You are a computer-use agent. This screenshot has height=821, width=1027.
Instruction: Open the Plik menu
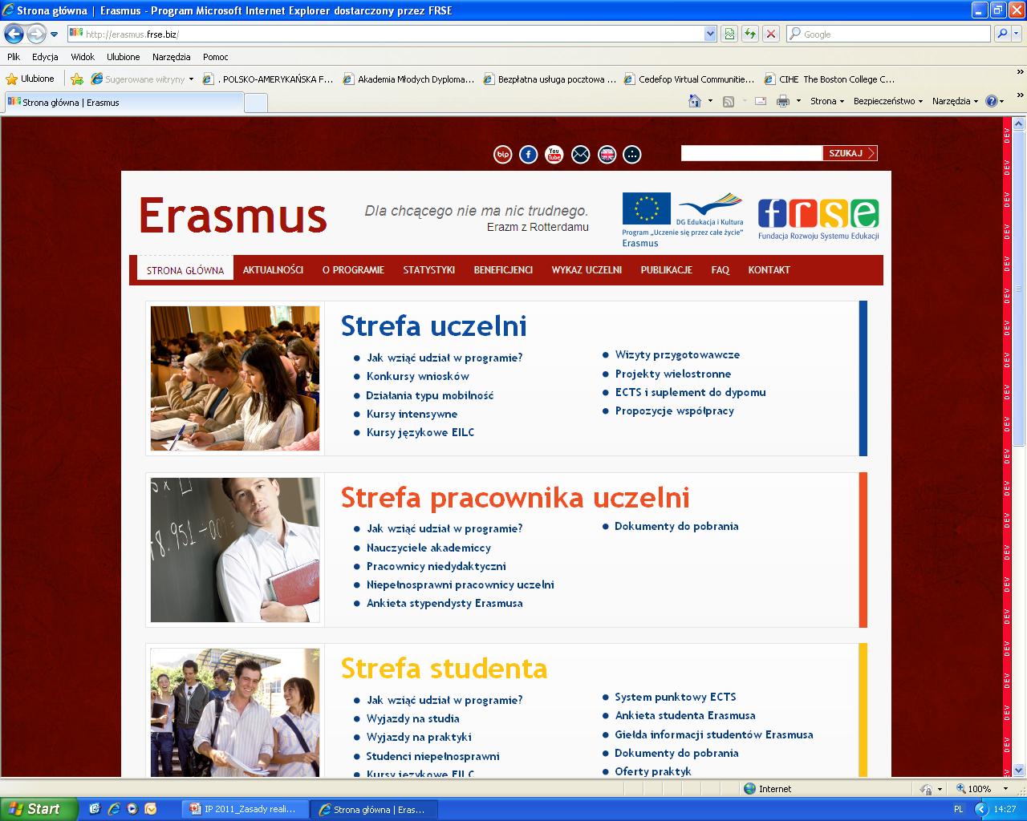click(14, 57)
